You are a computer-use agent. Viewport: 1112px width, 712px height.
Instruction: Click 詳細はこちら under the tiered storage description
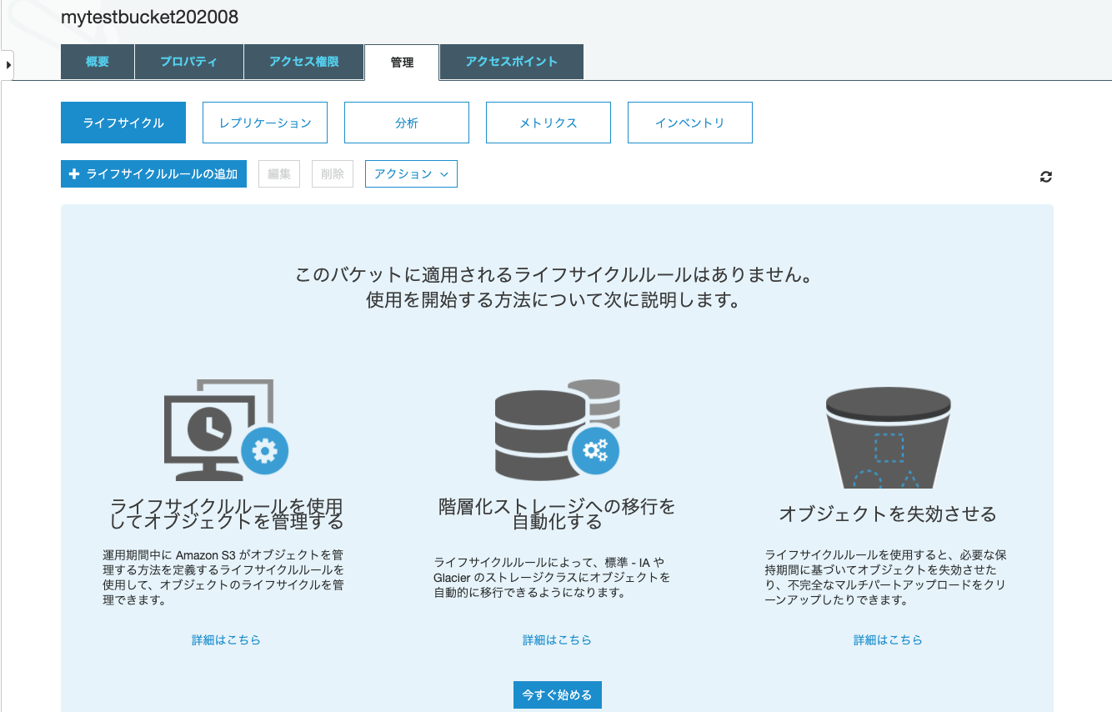tap(557, 639)
